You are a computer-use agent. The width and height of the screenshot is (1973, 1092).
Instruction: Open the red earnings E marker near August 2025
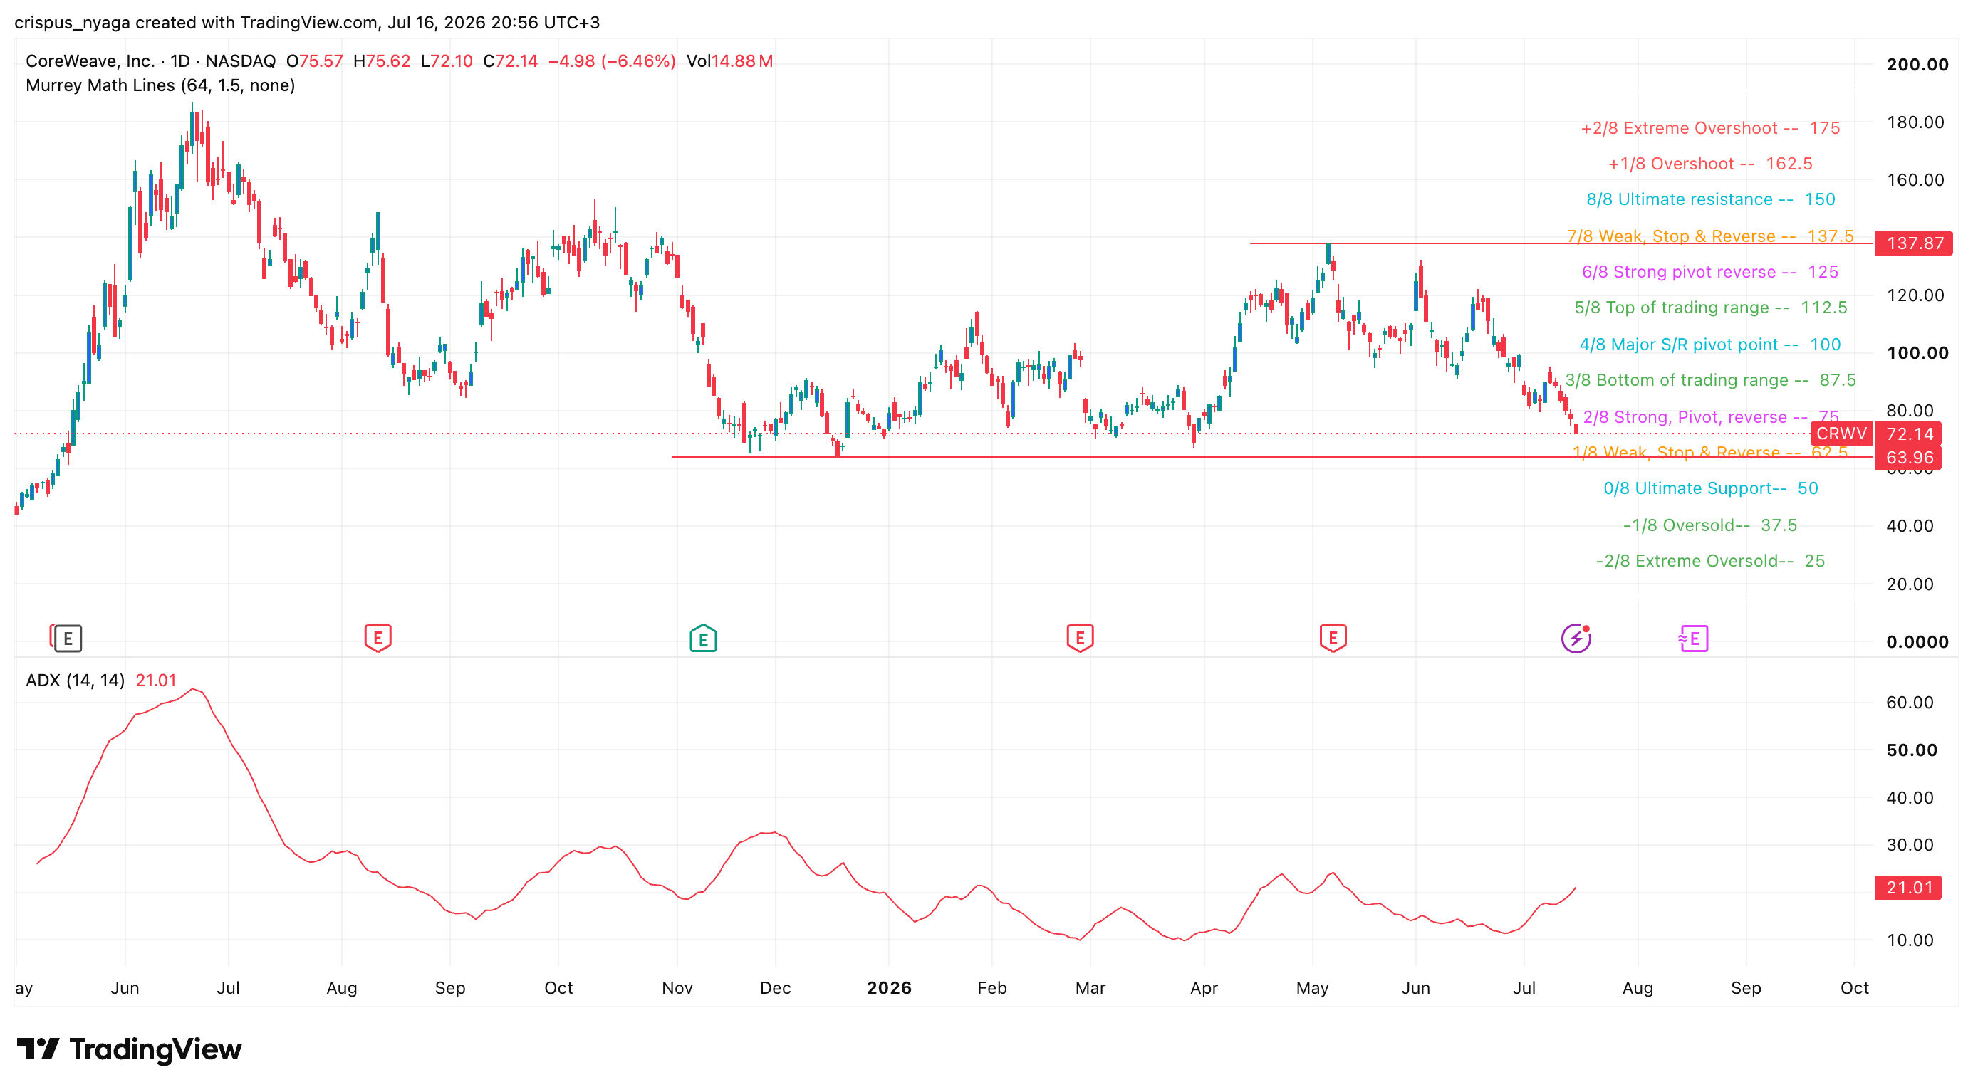point(378,637)
